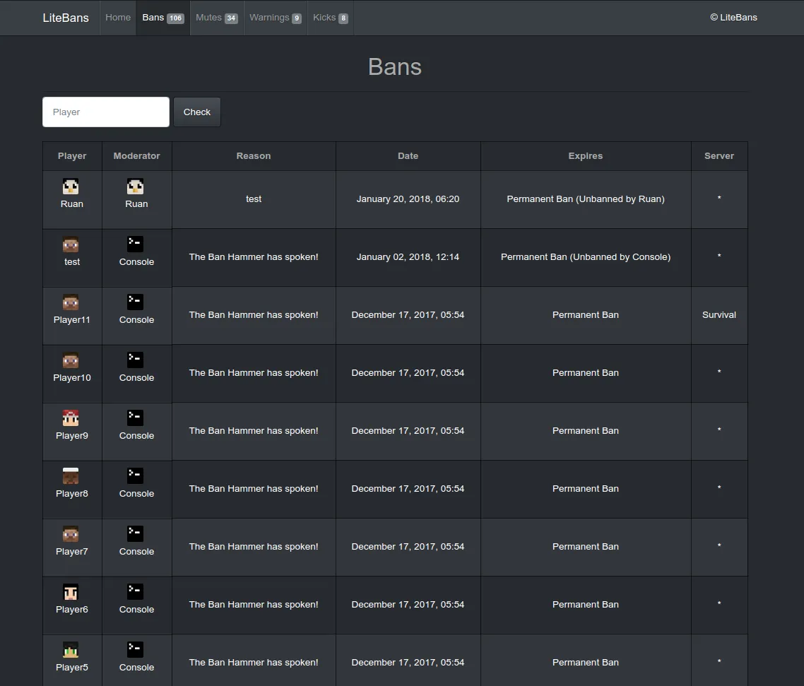Open the Player7 name link
Screen dimensions: 804x686
point(71,552)
